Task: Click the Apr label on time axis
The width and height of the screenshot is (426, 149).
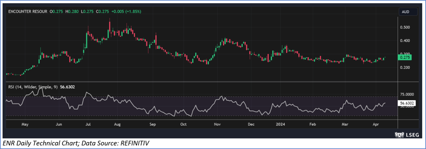Action: click(376, 124)
